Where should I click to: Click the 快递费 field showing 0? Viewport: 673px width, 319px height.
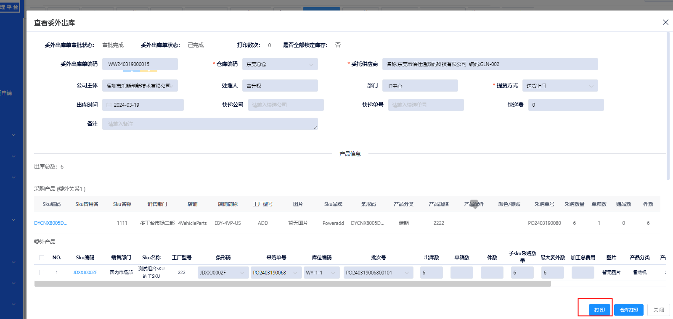coord(566,105)
